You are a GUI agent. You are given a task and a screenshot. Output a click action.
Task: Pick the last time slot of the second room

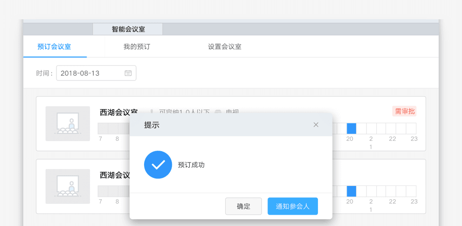pyautogui.click(x=411, y=191)
